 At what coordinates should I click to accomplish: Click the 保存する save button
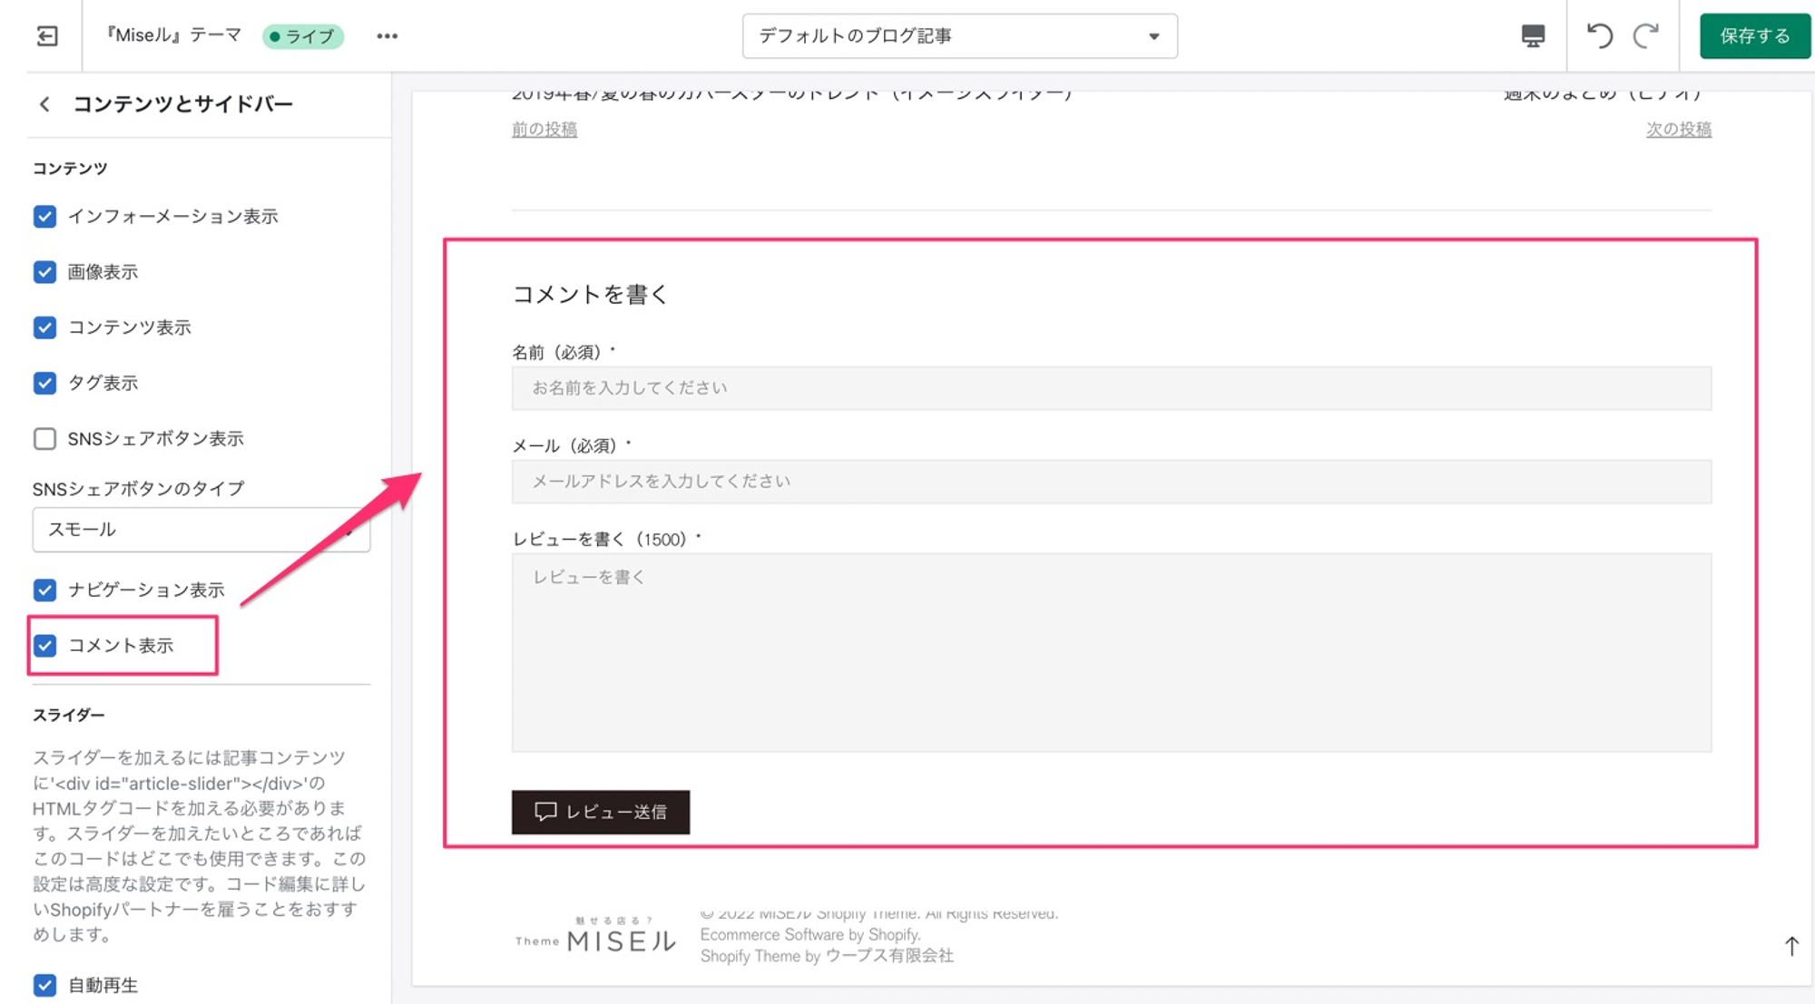tap(1755, 36)
